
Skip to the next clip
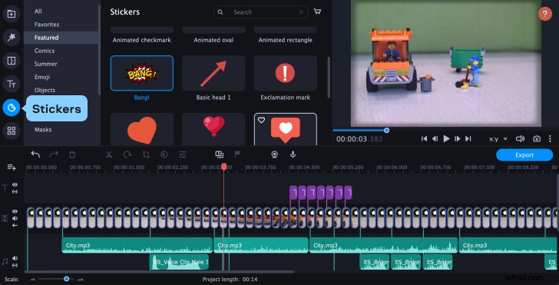point(468,139)
